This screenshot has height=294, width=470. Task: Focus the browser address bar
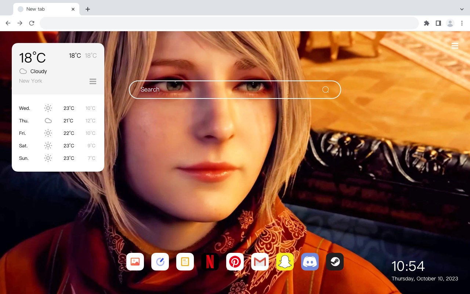click(x=229, y=23)
